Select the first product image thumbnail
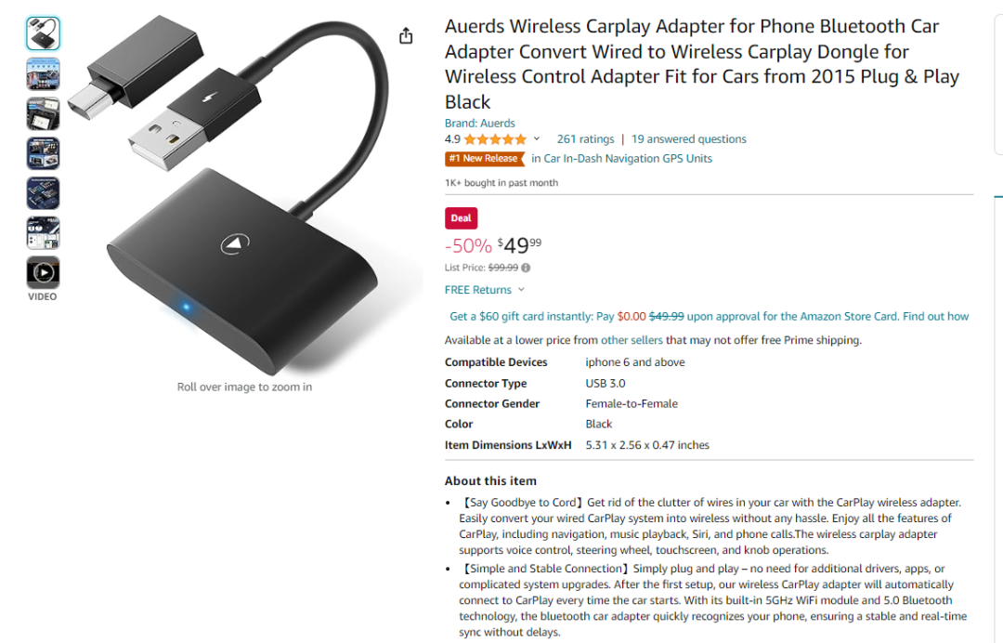The image size is (1003, 643). (x=43, y=33)
